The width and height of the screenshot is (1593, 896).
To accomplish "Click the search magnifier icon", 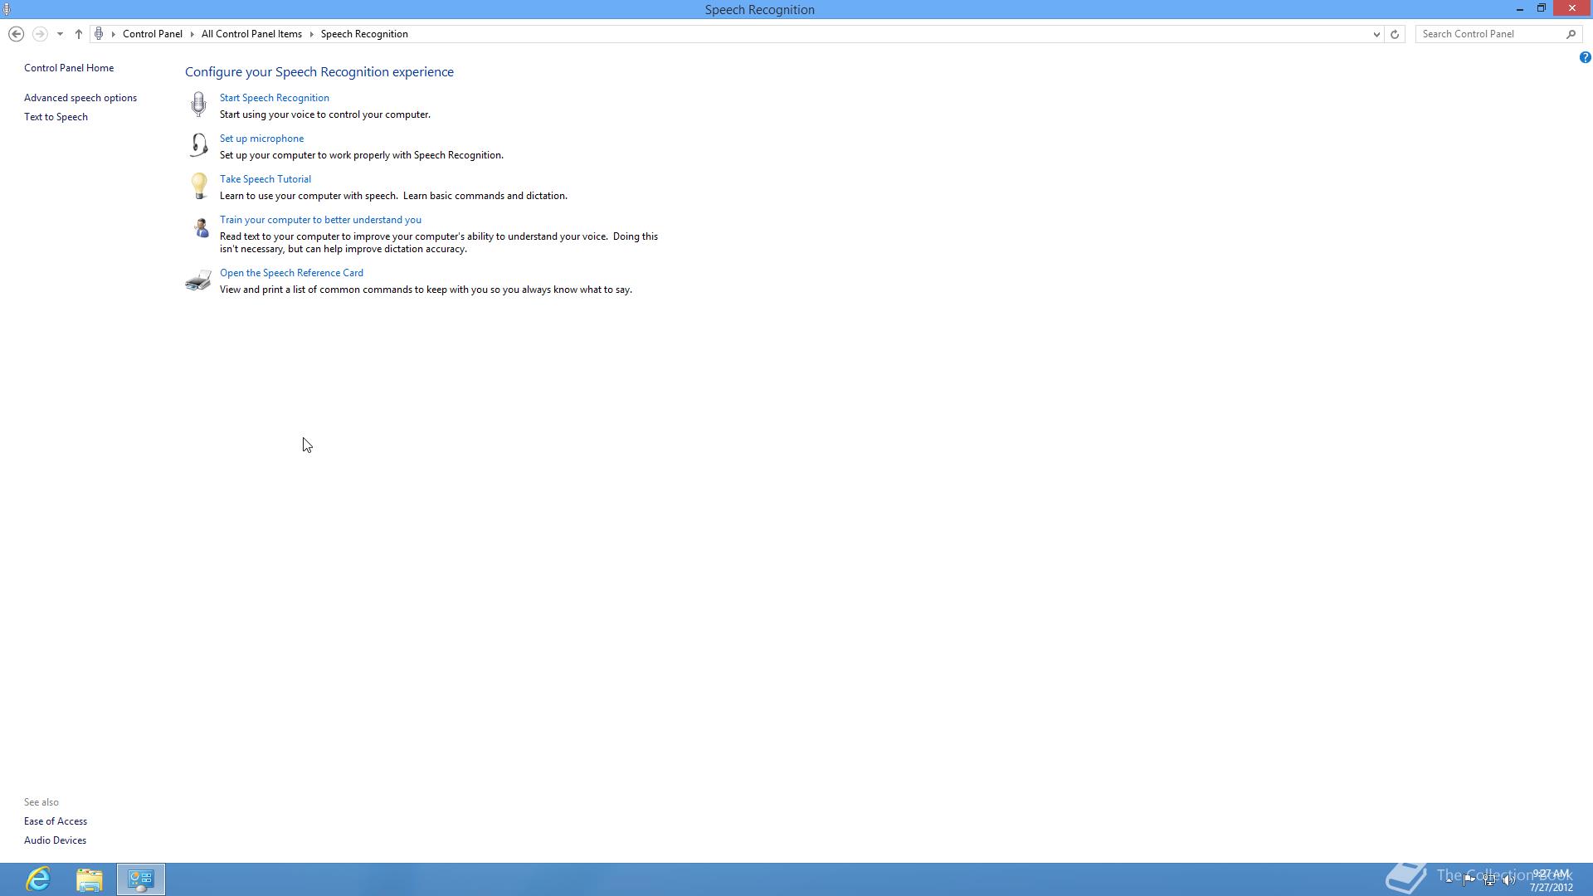I will pos(1571,34).
